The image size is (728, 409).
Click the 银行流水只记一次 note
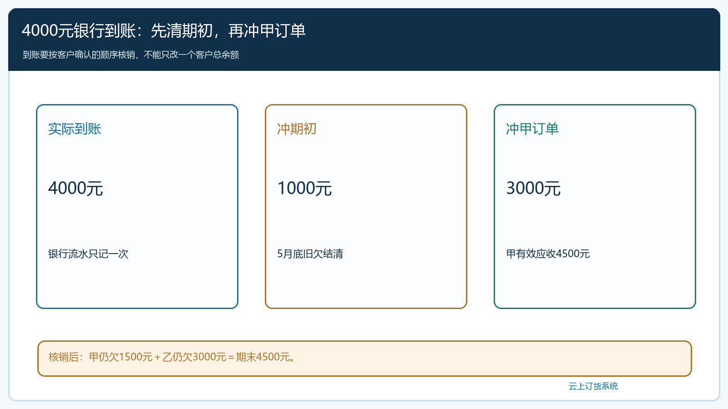click(x=88, y=254)
